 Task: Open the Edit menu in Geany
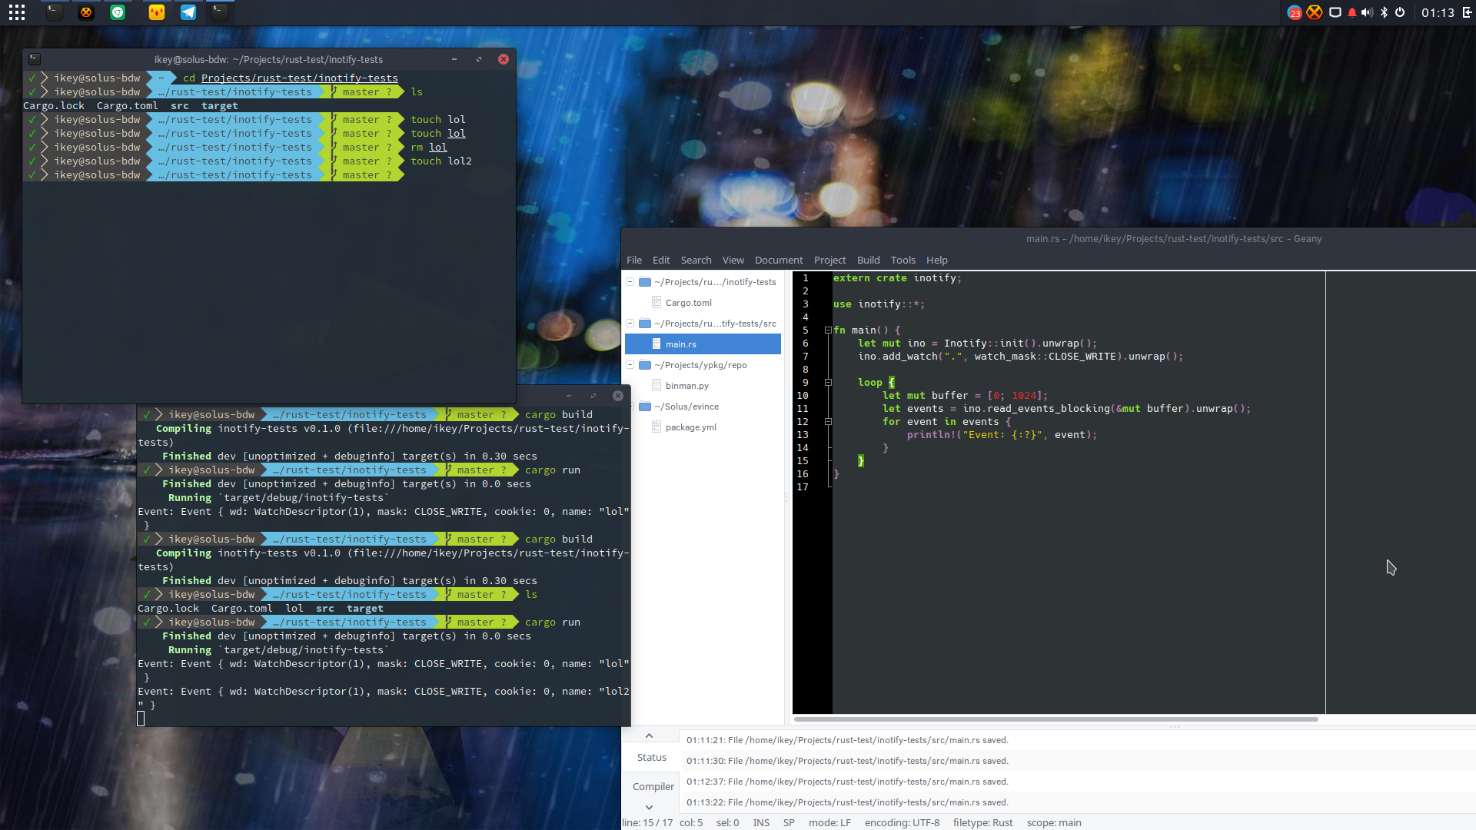tap(661, 260)
